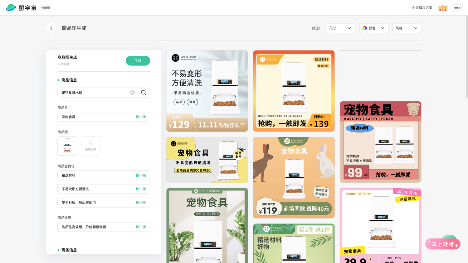Open the 风格 filter dropdown
The width and height of the screenshot is (468, 263).
pyautogui.click(x=407, y=28)
